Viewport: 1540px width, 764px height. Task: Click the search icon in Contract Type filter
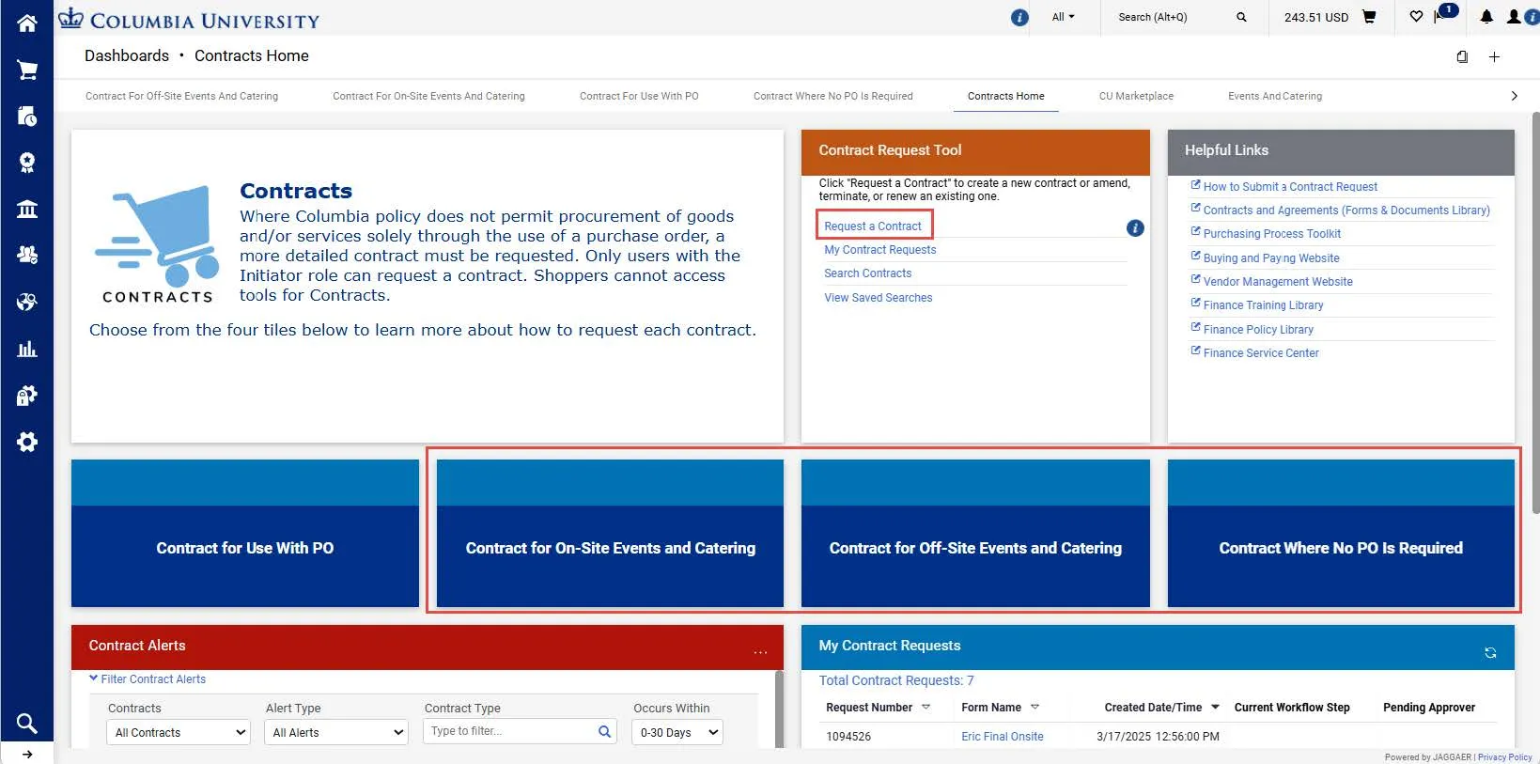pyautogui.click(x=604, y=731)
